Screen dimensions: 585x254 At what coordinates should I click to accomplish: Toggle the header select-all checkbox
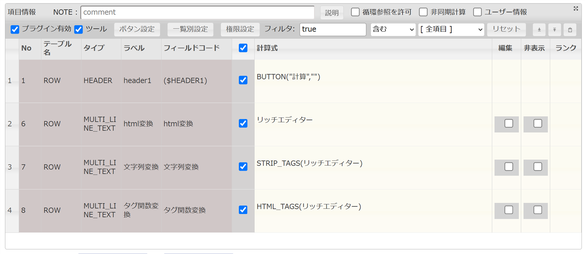pyautogui.click(x=243, y=48)
